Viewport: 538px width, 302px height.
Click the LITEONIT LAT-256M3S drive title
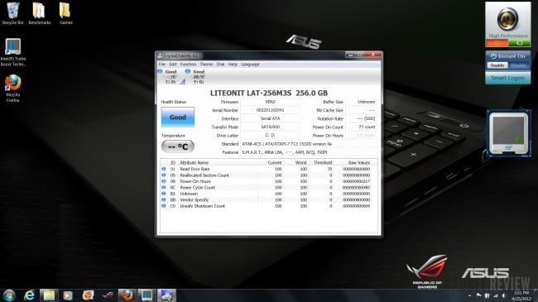point(269,93)
